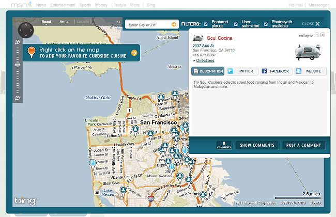
Task: Click the collapse minus icon in panel
Action: (x=317, y=35)
